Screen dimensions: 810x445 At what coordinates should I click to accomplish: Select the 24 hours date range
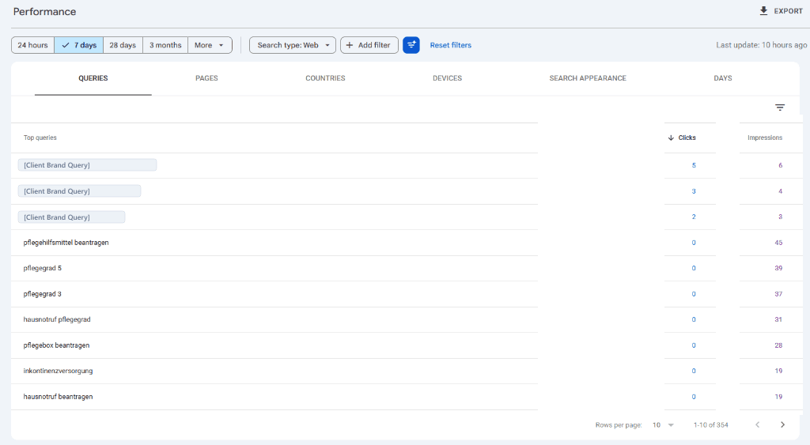(x=32, y=45)
